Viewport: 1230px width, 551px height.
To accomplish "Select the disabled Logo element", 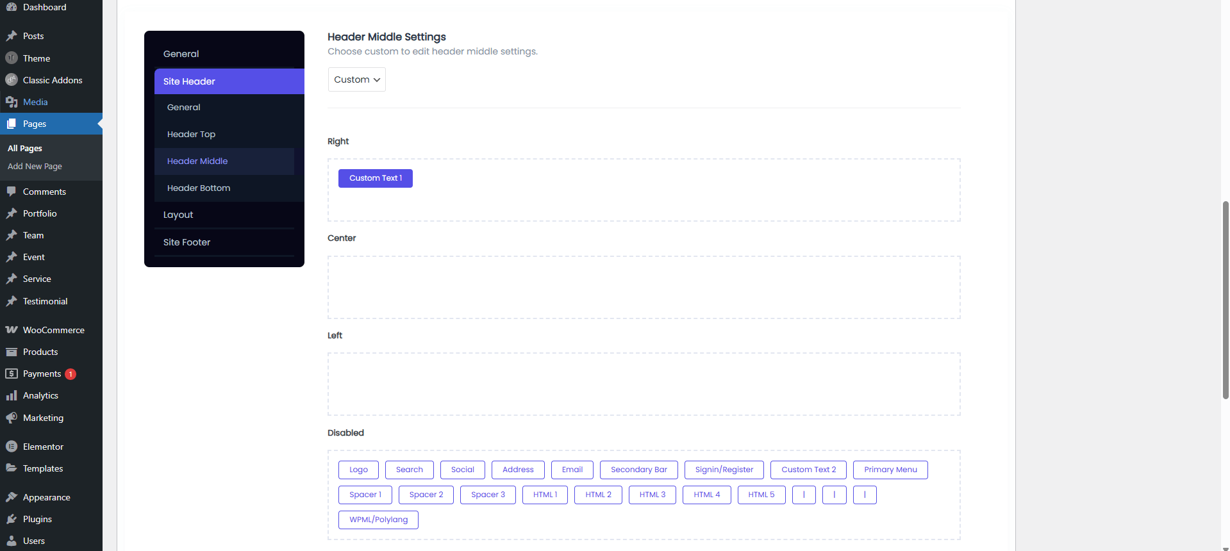I will click(358, 470).
